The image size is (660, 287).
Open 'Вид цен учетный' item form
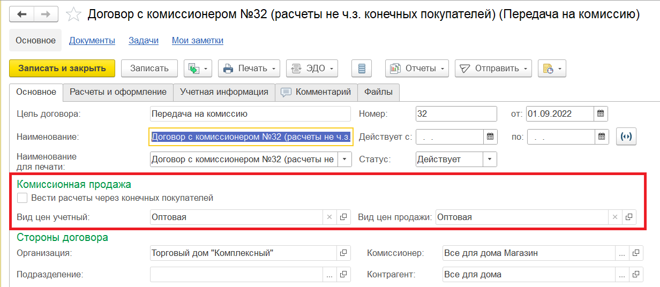[343, 217]
